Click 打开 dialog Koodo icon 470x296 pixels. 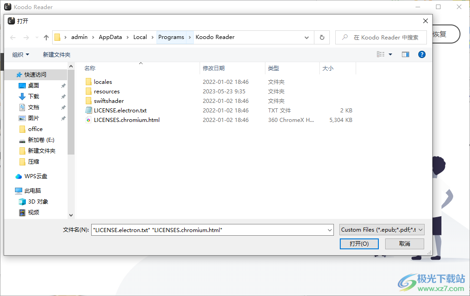tap(11, 21)
